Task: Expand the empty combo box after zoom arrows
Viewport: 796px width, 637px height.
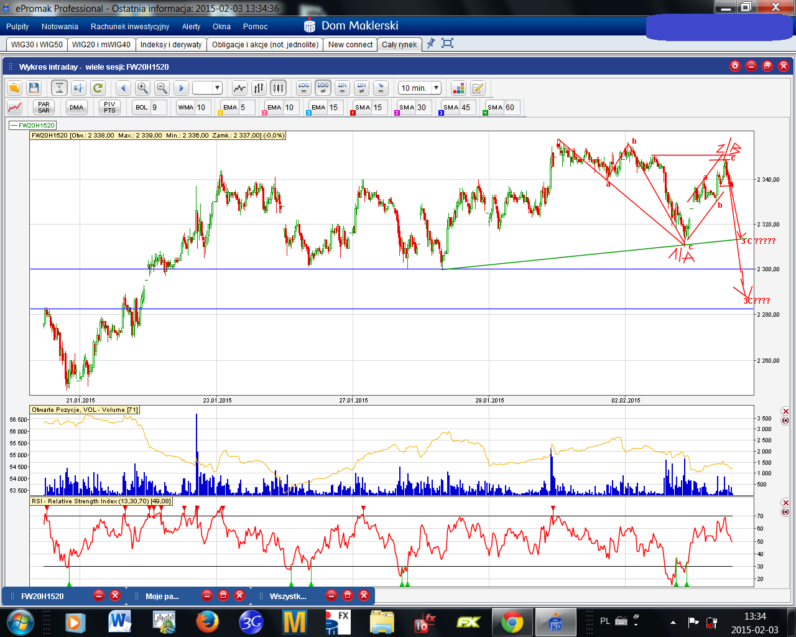Action: pyautogui.click(x=217, y=88)
